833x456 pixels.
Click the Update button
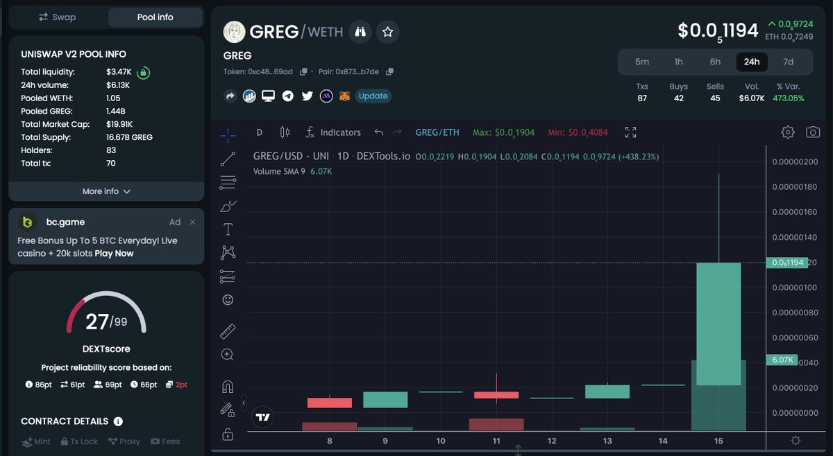373,96
